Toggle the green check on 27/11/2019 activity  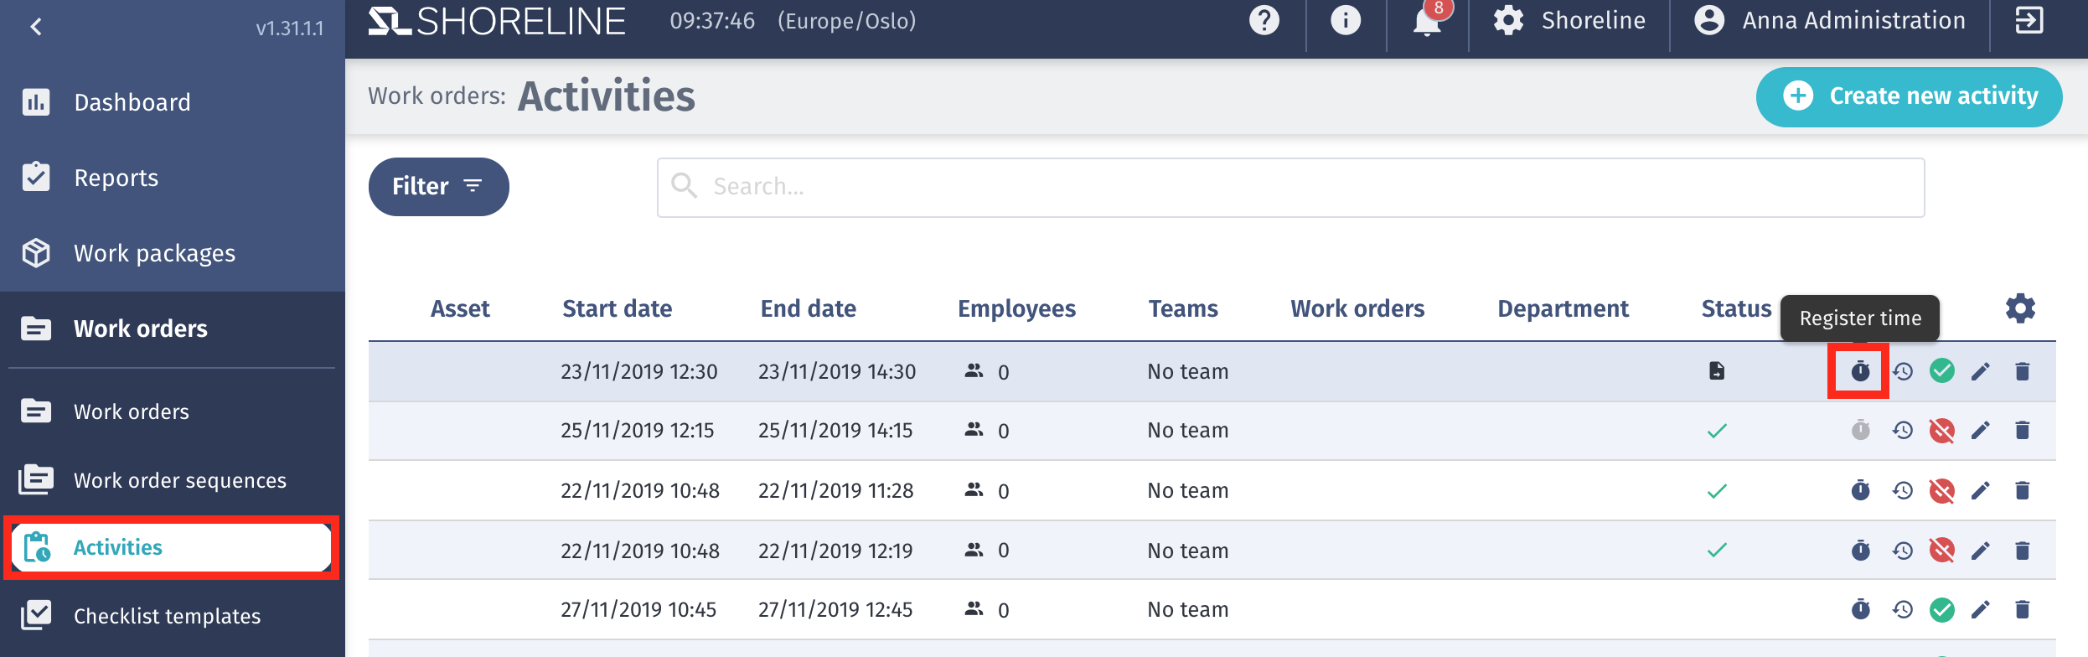1941,610
